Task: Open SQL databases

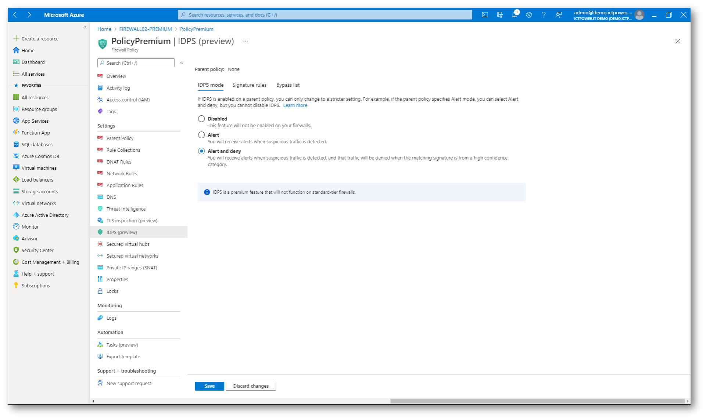Action: (x=37, y=144)
